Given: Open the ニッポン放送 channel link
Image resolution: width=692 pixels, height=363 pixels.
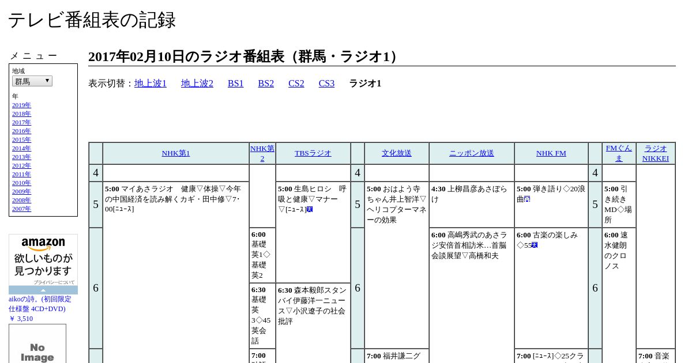Looking at the screenshot, I should 472,153.
